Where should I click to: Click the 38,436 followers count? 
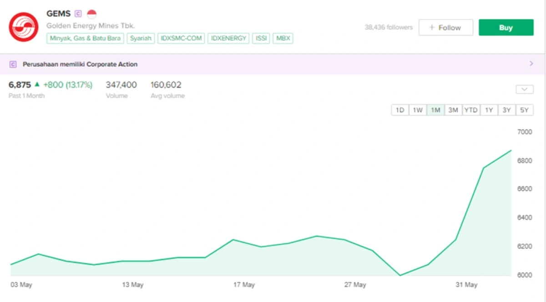click(389, 27)
